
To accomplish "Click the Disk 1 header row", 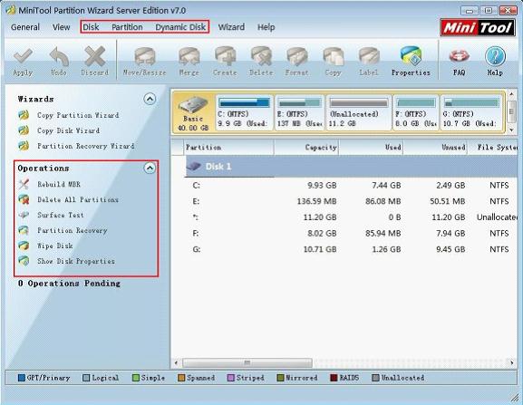I will tap(351, 167).
